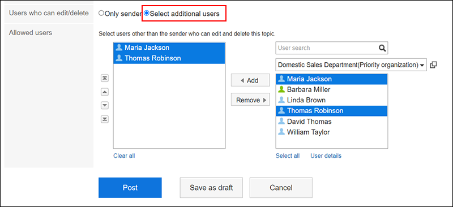Select Maria Jackson in allowed users list

click(169, 48)
